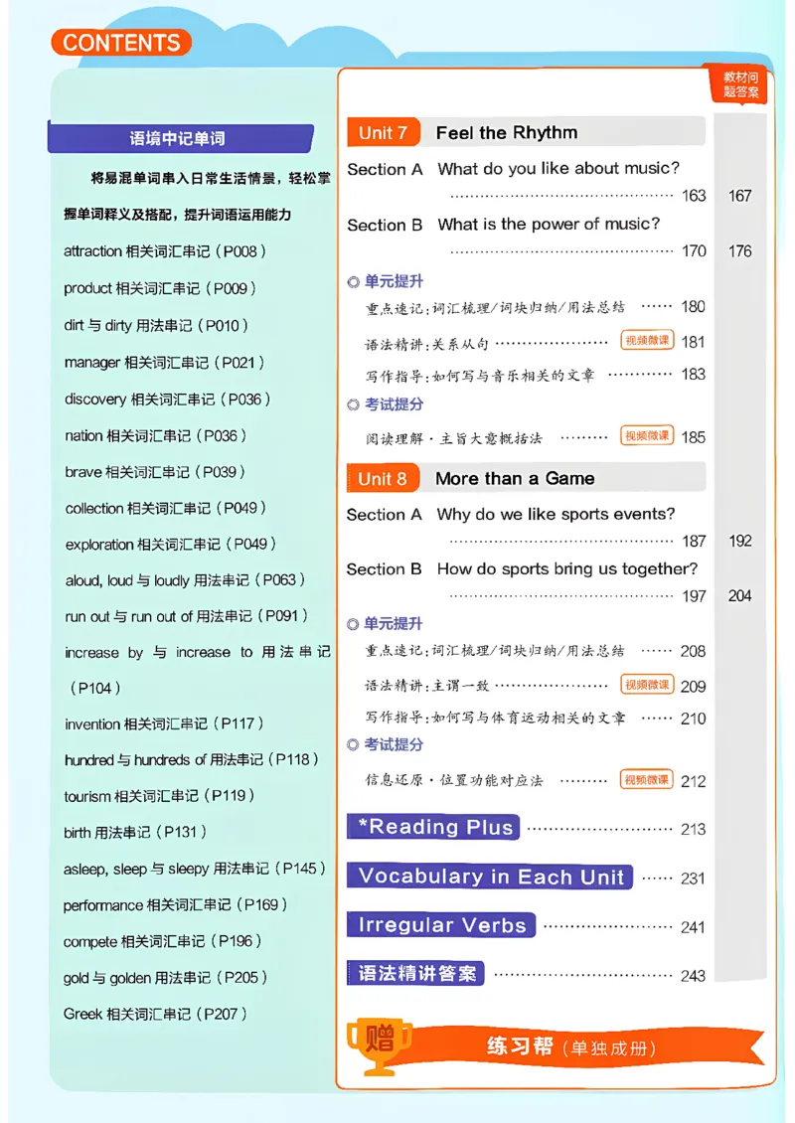
Task: Click the 重点速记 entry on page 208
Action: (x=495, y=651)
